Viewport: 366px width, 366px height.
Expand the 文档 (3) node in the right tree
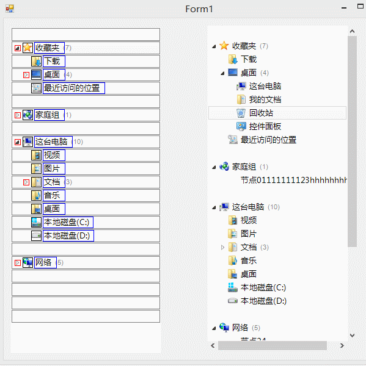click(222, 247)
